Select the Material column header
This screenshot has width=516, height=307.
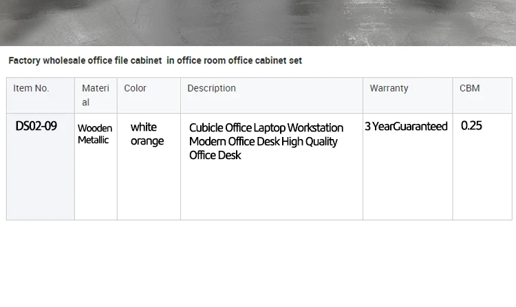(x=95, y=95)
